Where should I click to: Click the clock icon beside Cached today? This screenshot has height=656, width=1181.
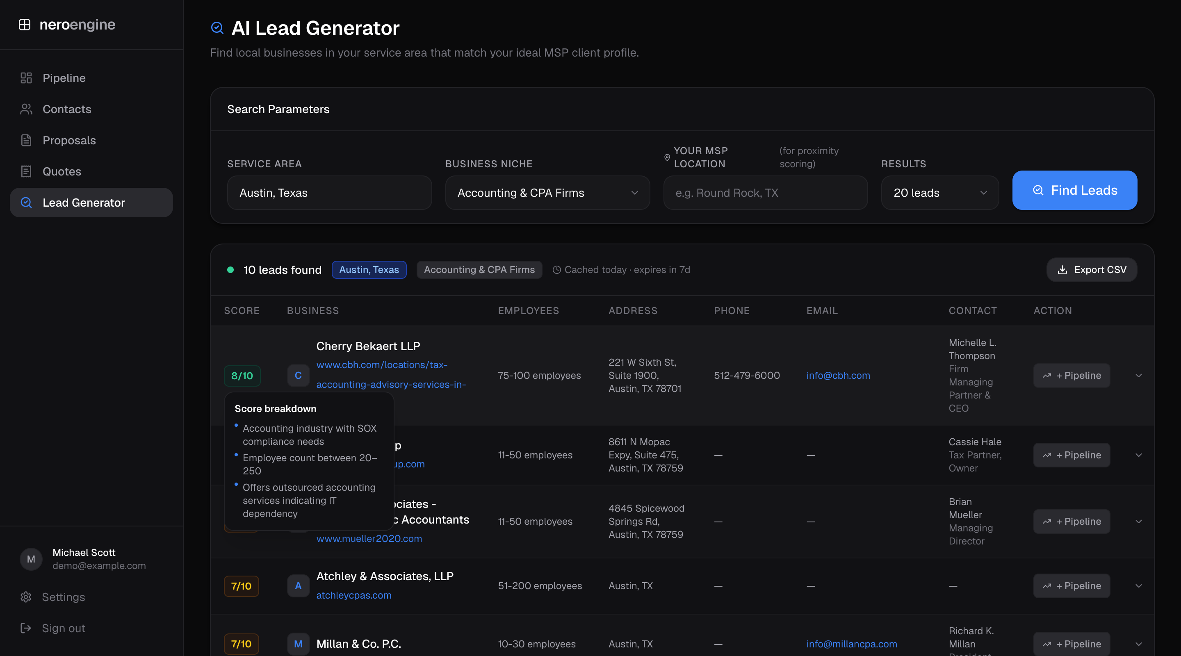pos(556,270)
